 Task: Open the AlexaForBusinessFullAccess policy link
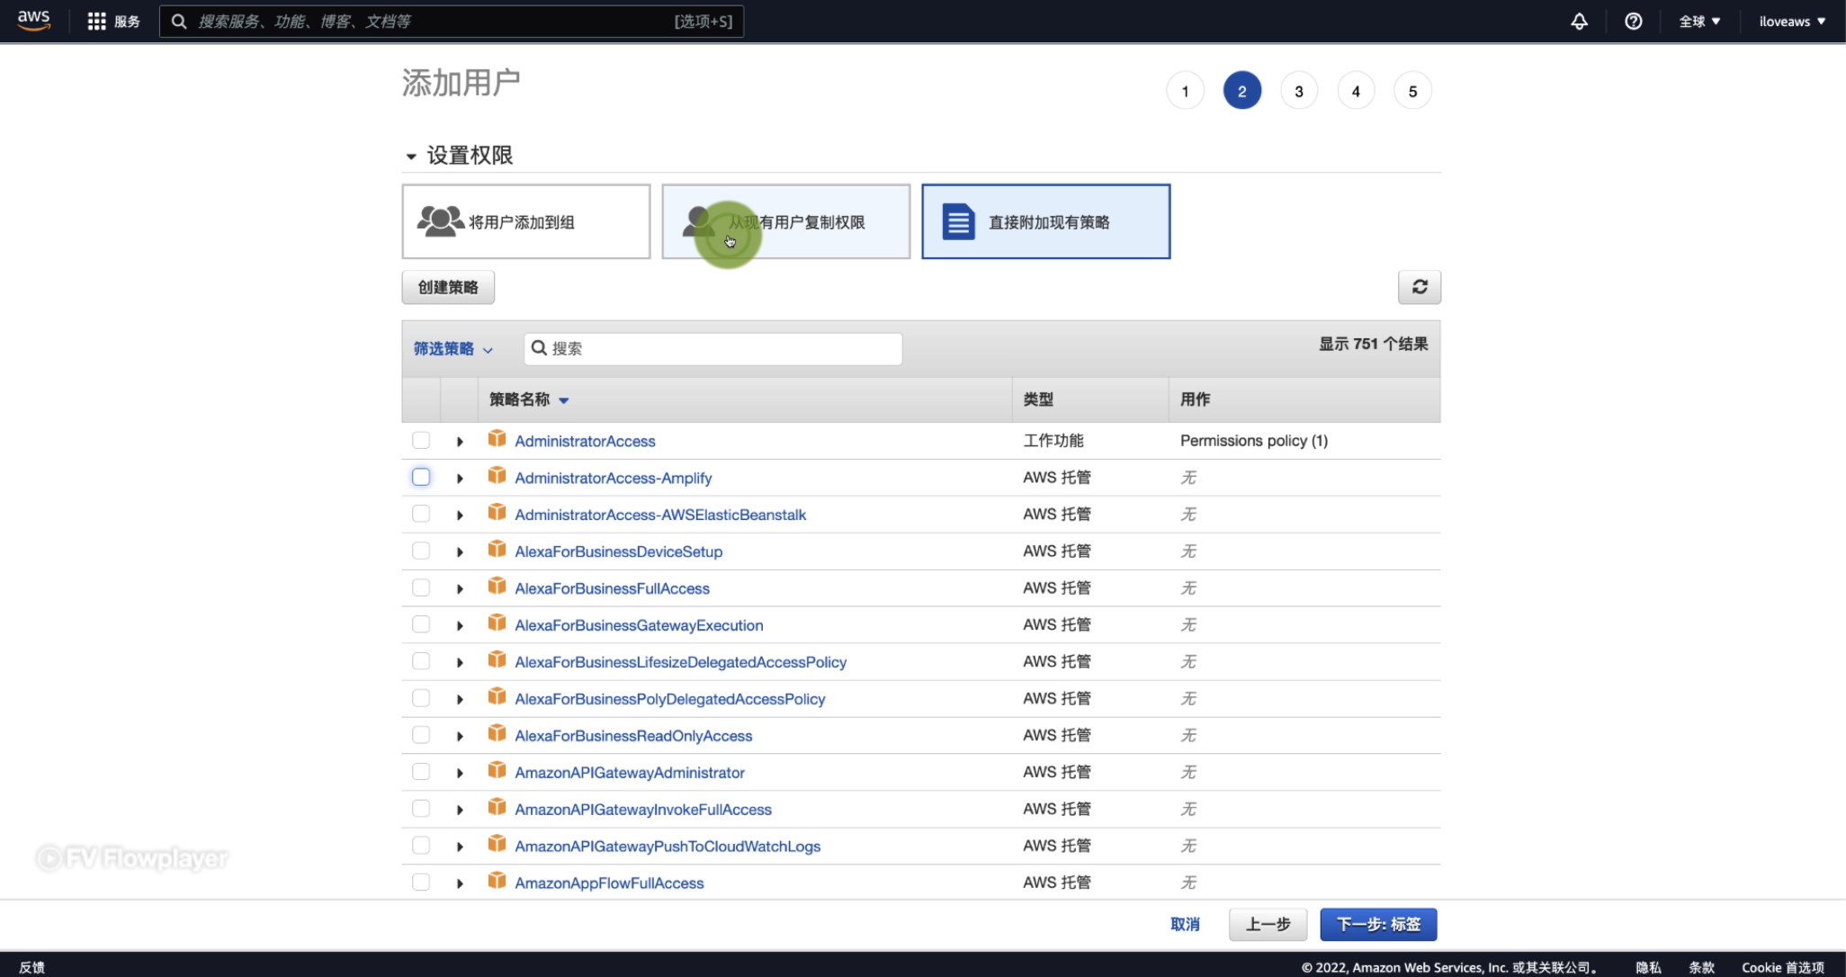pos(612,588)
